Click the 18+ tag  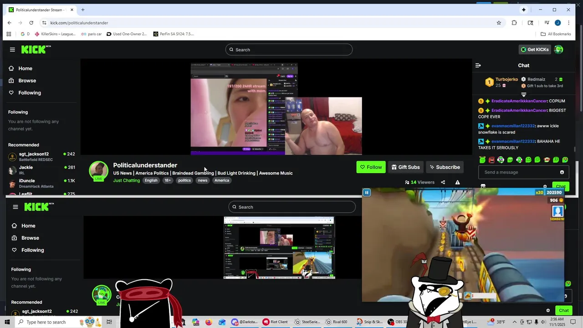168,180
